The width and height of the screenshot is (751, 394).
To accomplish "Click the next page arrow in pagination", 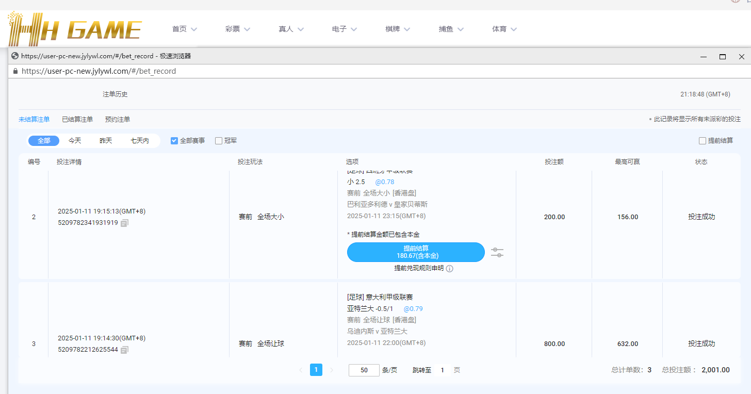I will (x=332, y=370).
